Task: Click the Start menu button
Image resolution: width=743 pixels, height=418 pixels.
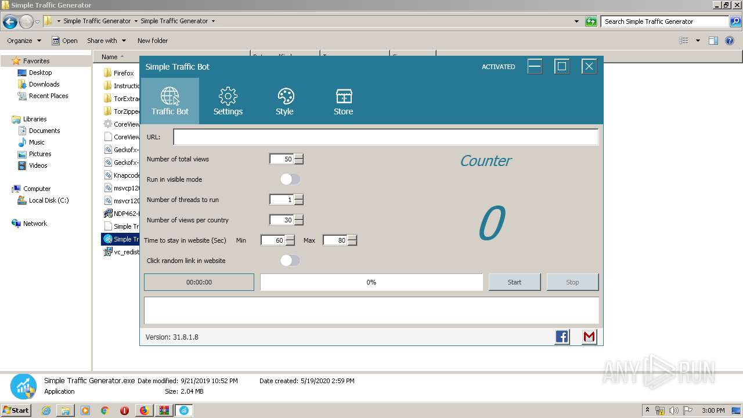Action: click(x=16, y=410)
